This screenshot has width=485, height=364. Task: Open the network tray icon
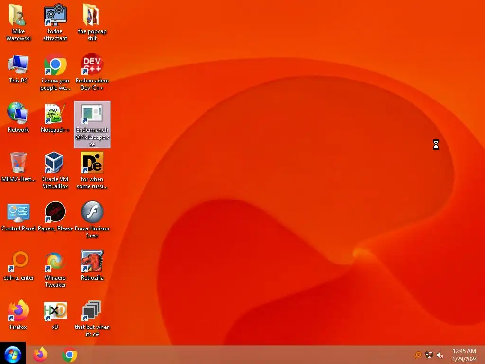(x=429, y=355)
